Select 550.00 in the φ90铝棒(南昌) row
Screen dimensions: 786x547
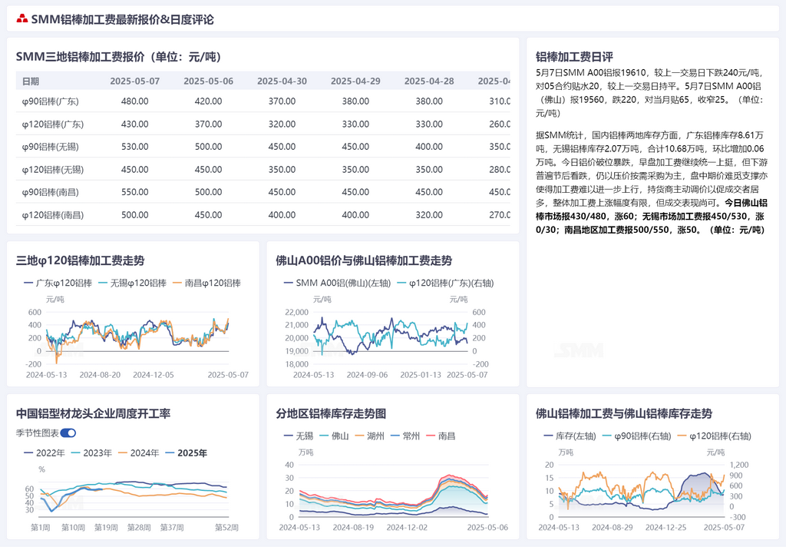135,192
